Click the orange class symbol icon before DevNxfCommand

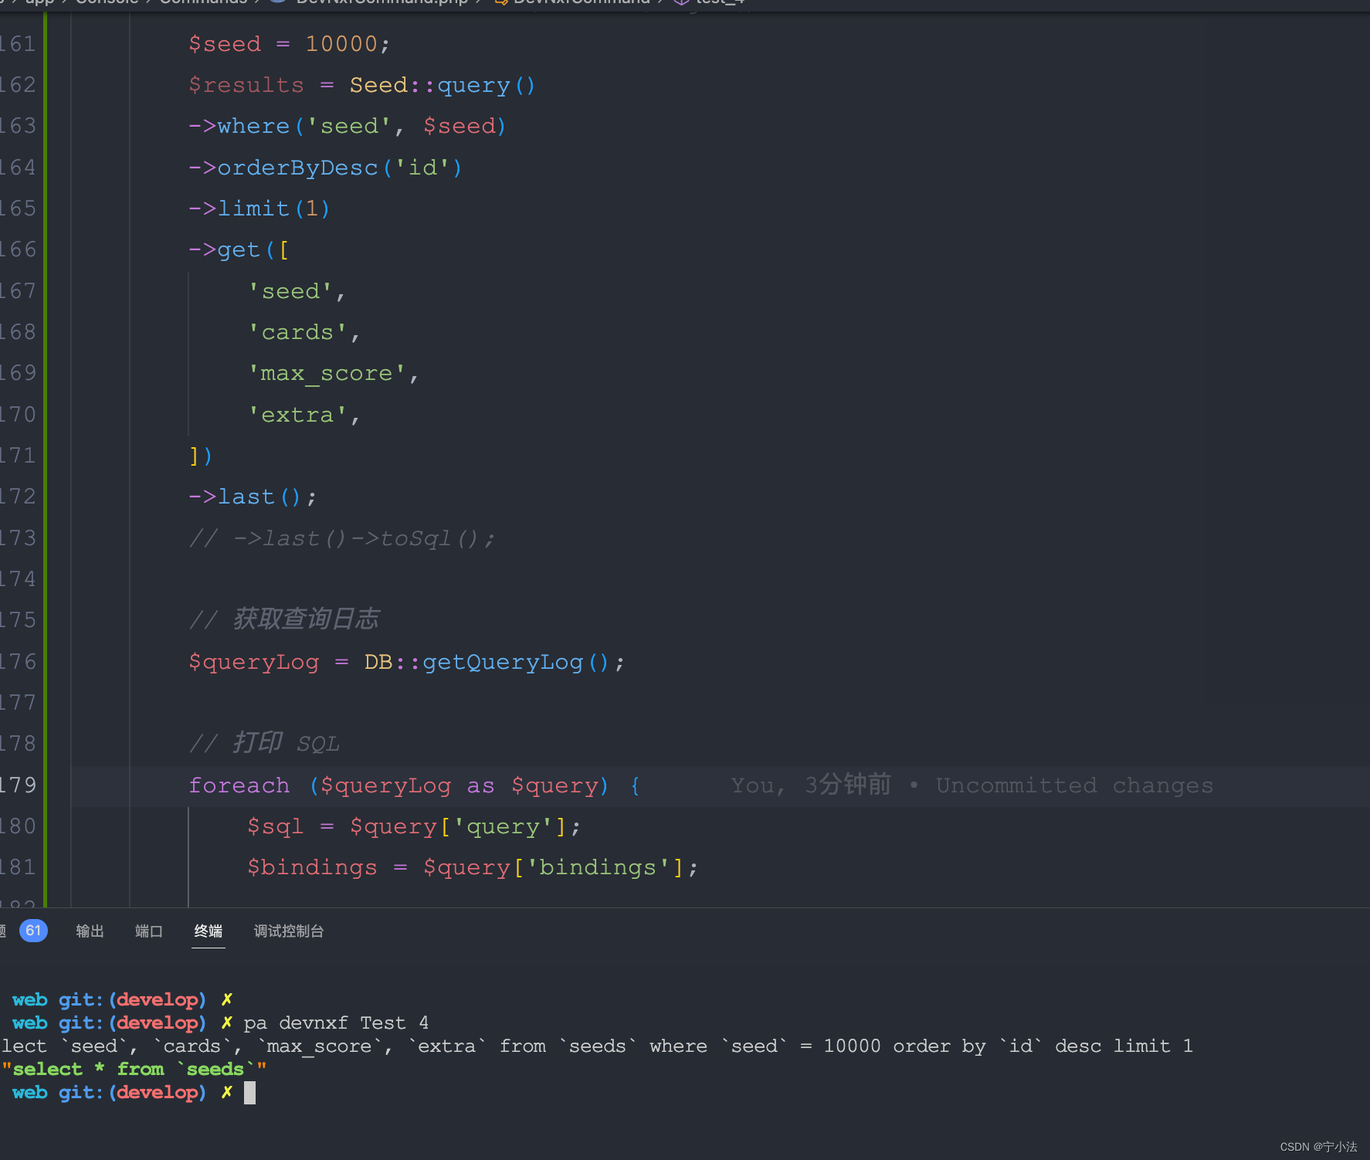(x=500, y=2)
